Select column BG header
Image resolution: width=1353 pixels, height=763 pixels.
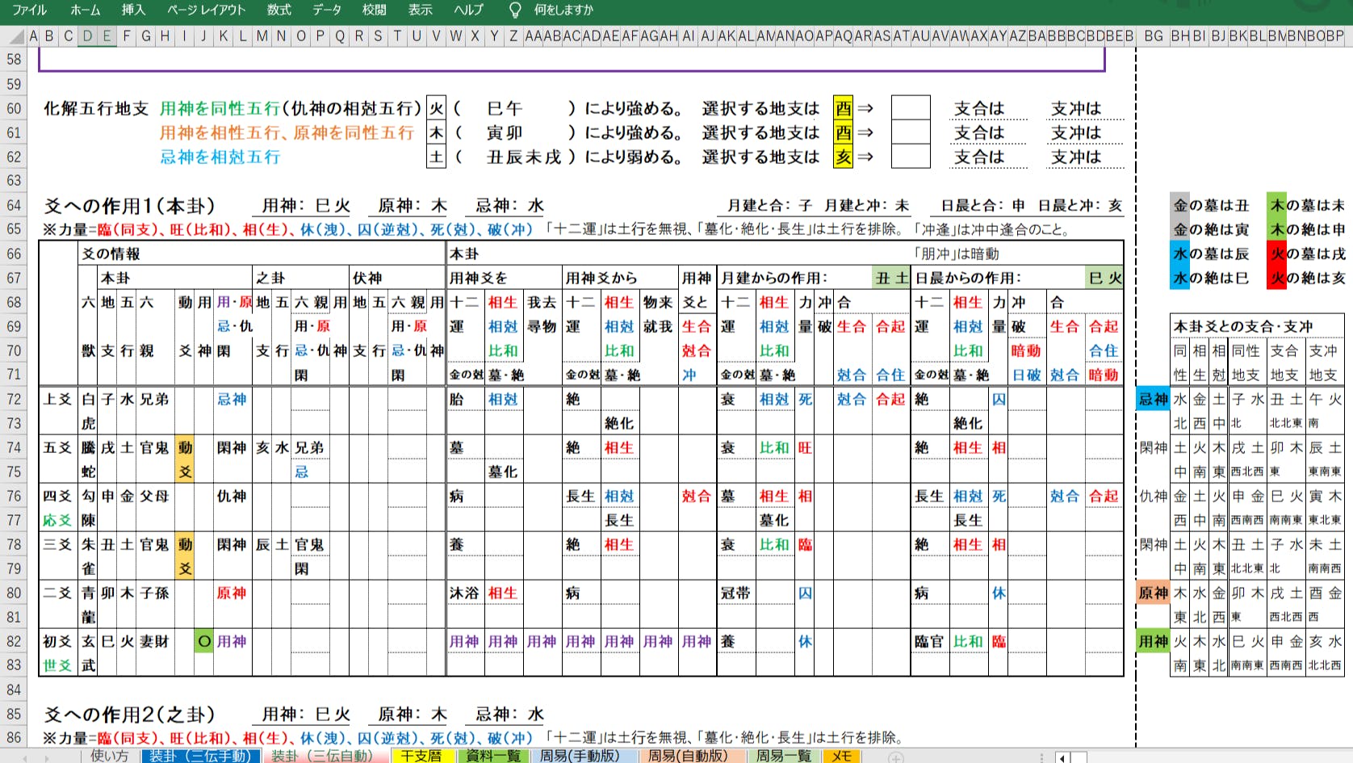1154,36
